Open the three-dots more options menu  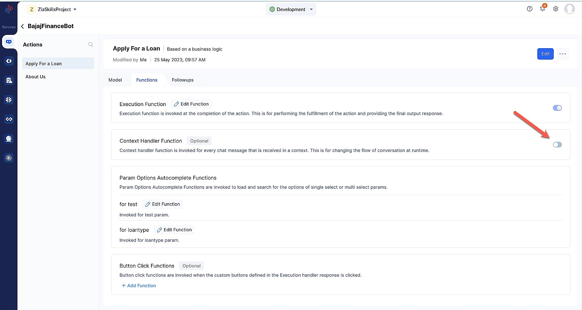(x=563, y=54)
